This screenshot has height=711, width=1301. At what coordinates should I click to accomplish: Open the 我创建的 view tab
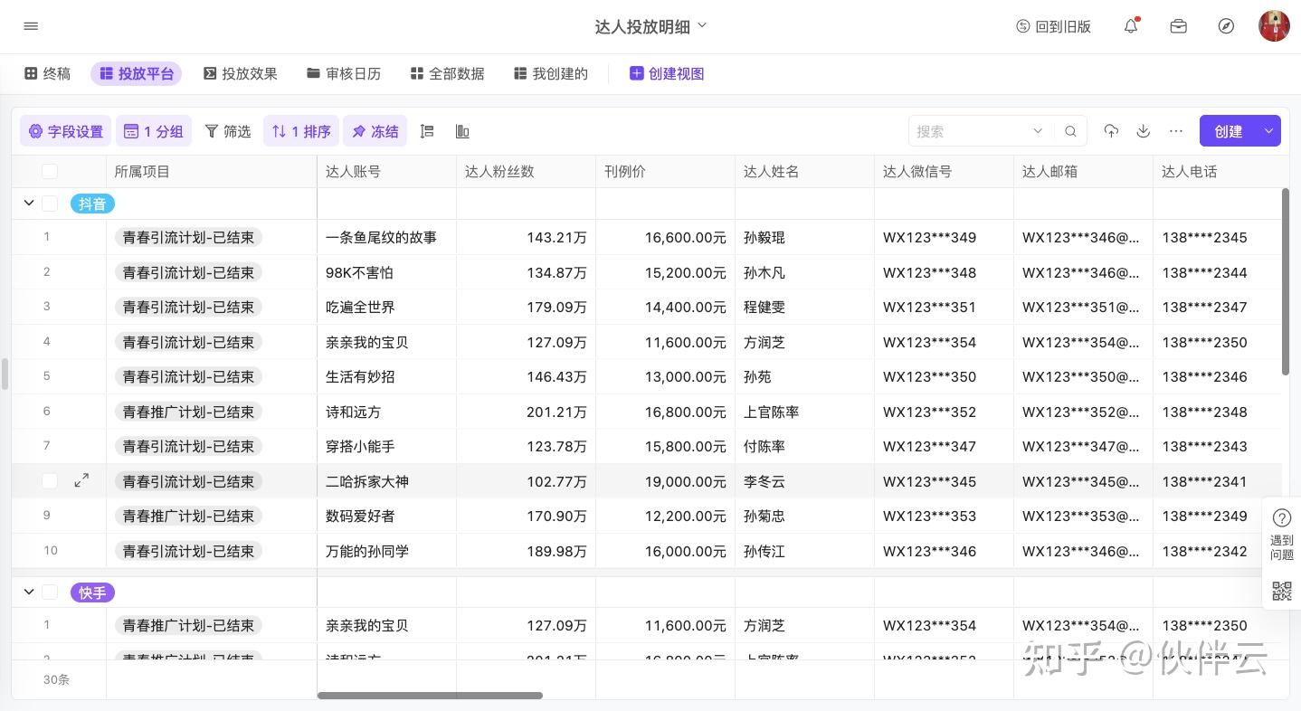[550, 73]
